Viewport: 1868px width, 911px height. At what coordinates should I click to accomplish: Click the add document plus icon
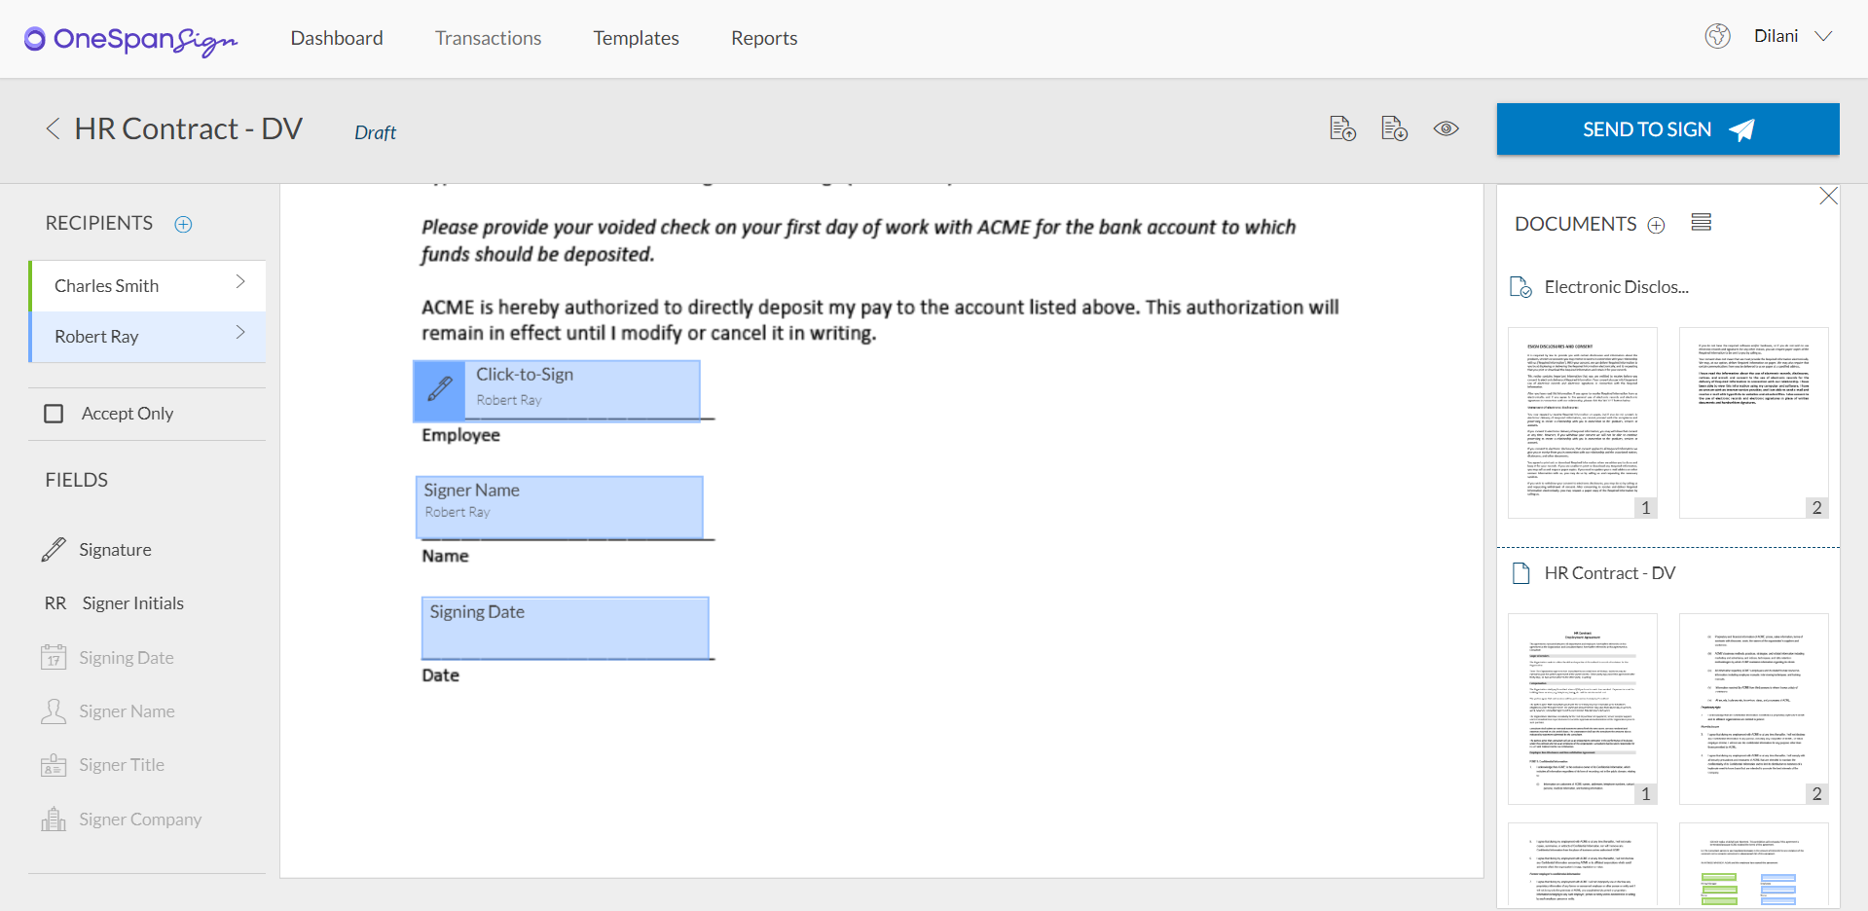[x=1656, y=226]
